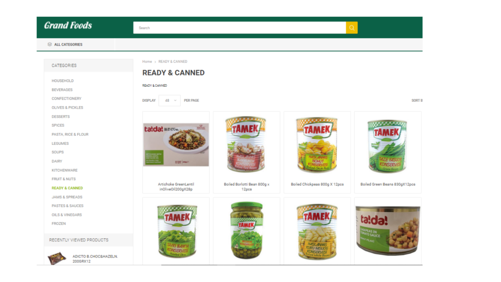The width and height of the screenshot is (501, 282).
Task: Open tada chickpeas in tomato sauce image
Action: tap(388, 230)
